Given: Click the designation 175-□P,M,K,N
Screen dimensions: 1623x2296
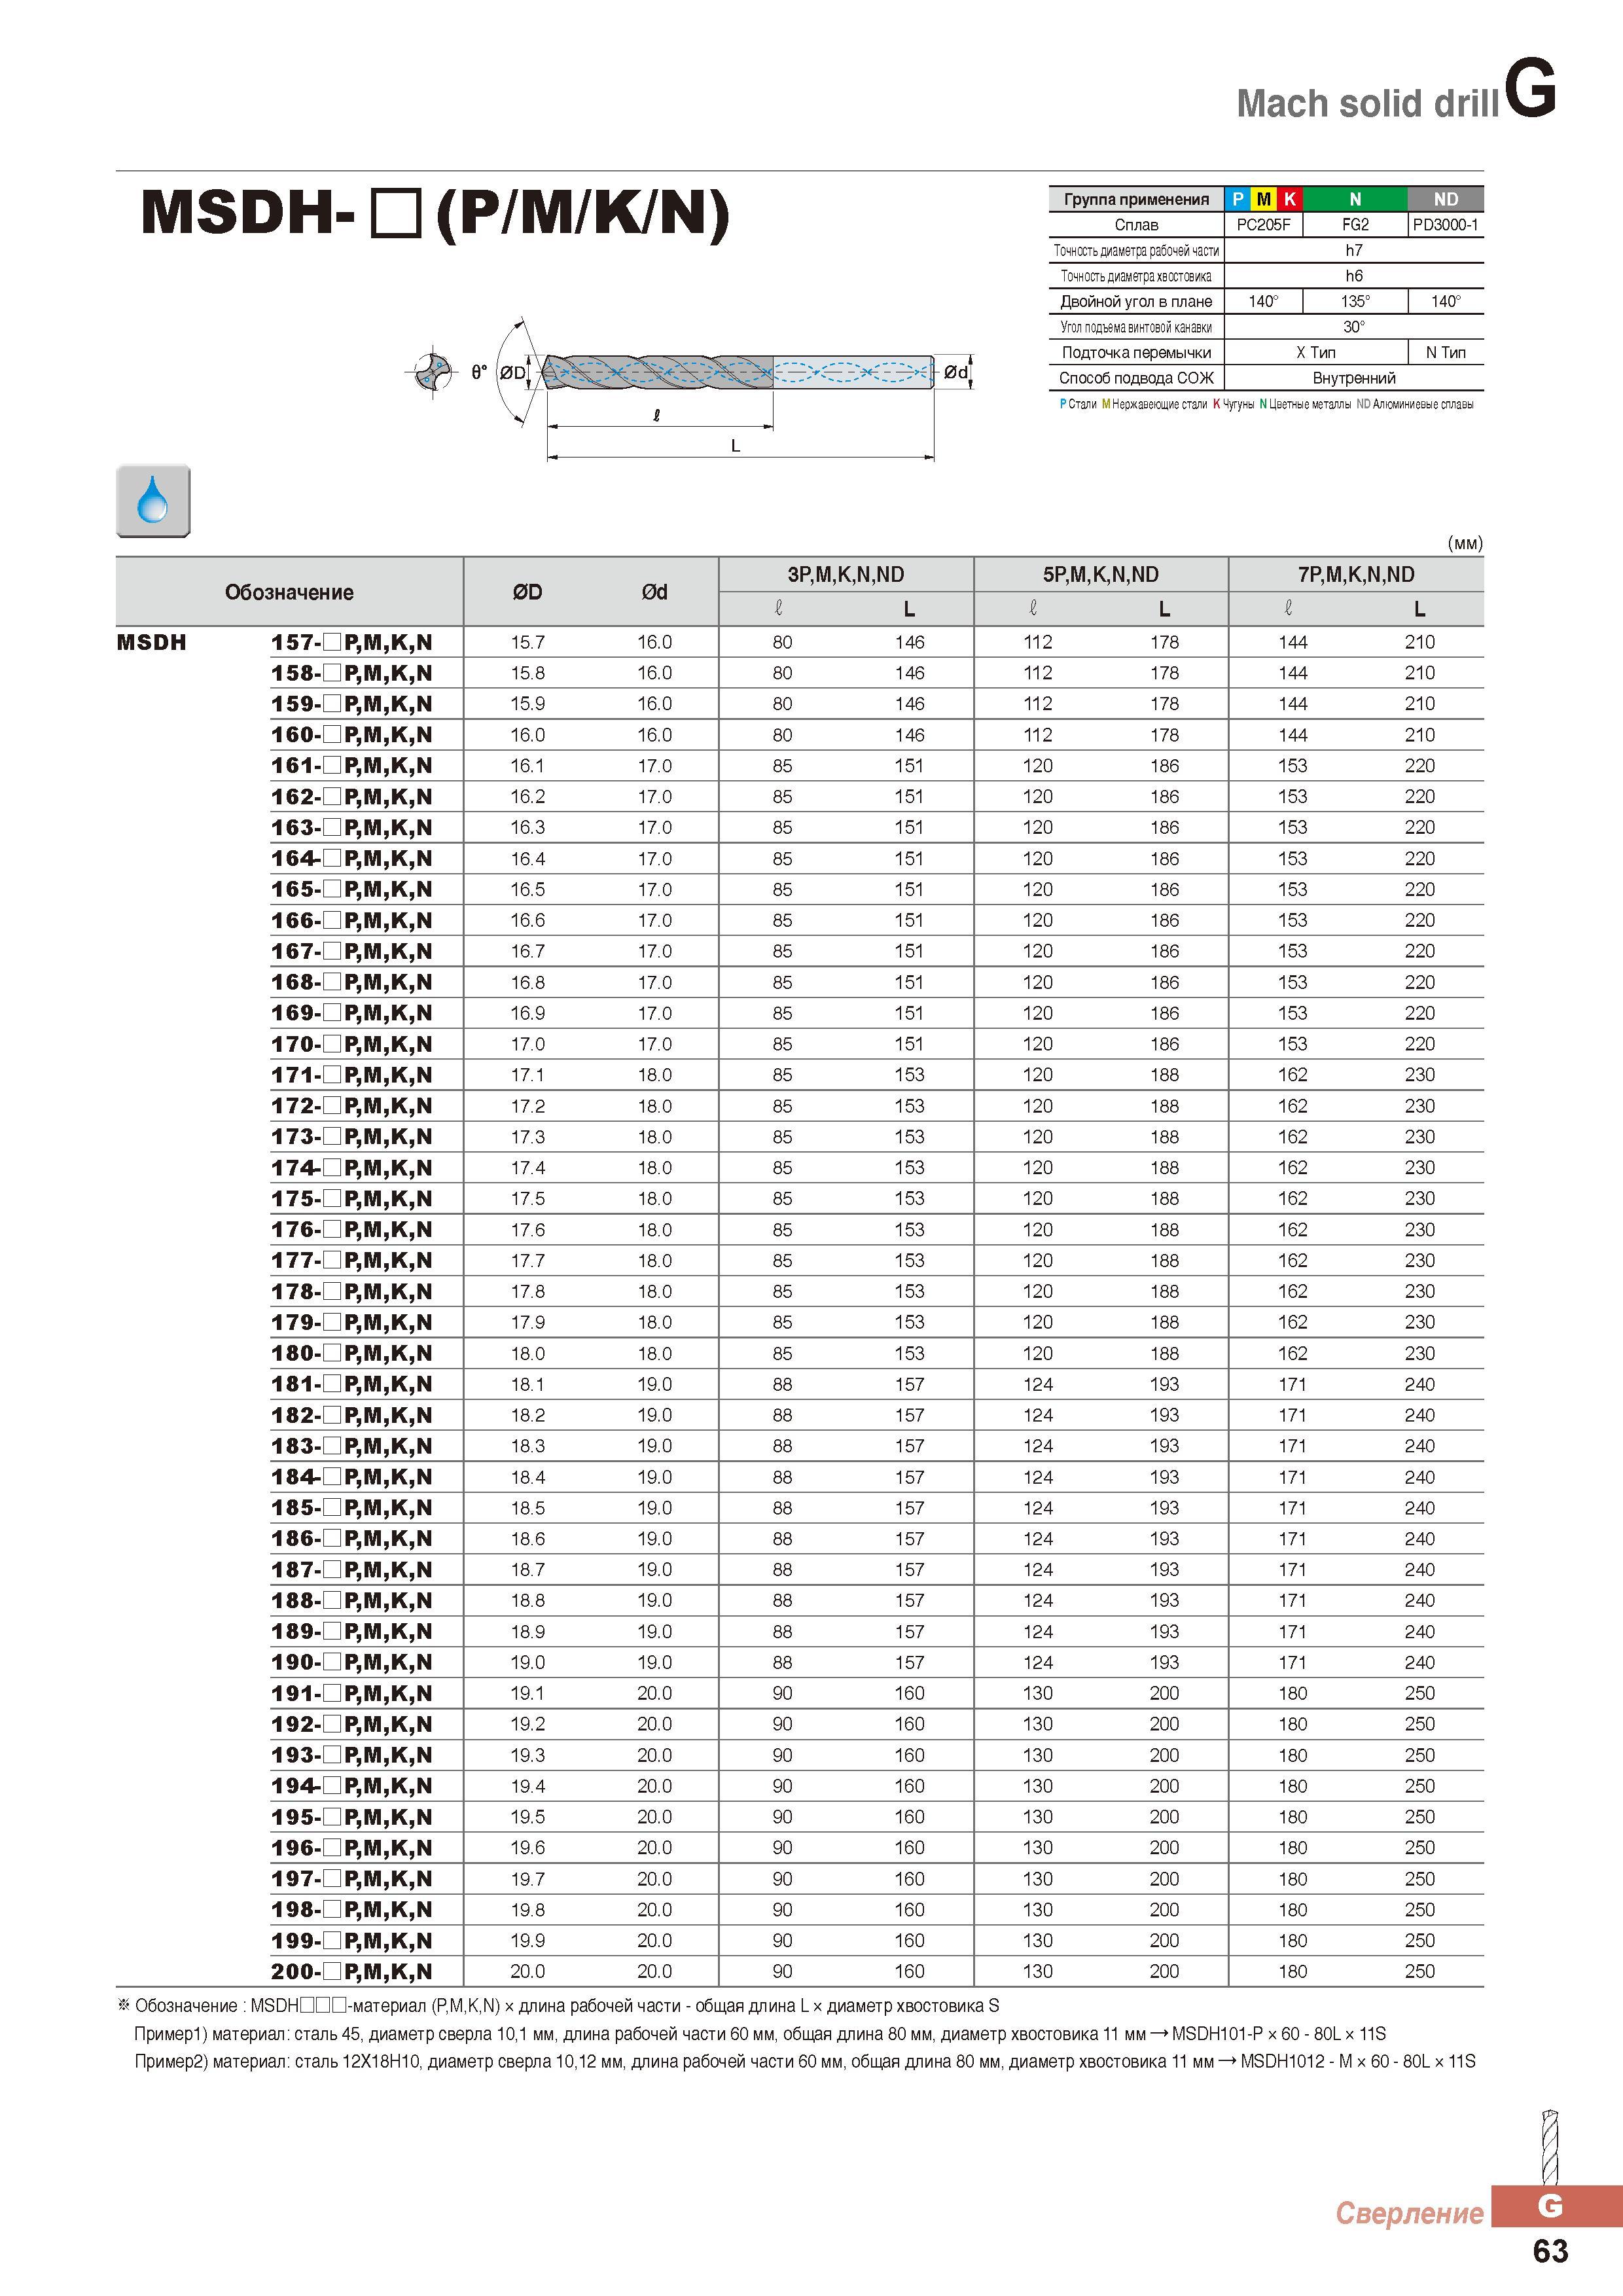Looking at the screenshot, I should click(x=352, y=1198).
